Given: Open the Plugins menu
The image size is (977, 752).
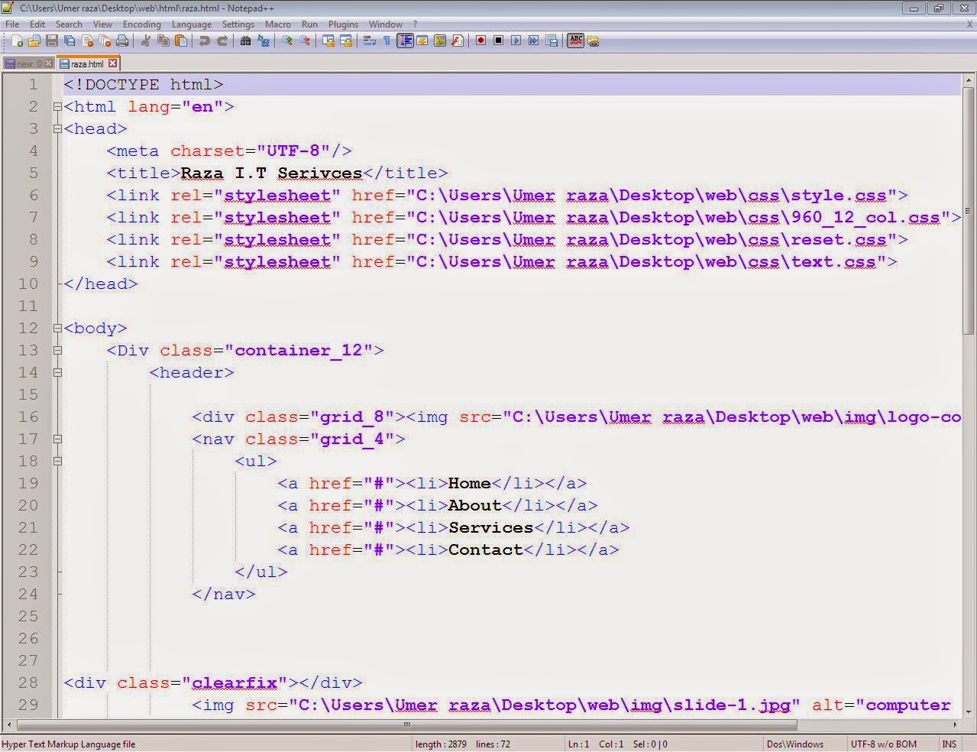Looking at the screenshot, I should click(x=342, y=24).
